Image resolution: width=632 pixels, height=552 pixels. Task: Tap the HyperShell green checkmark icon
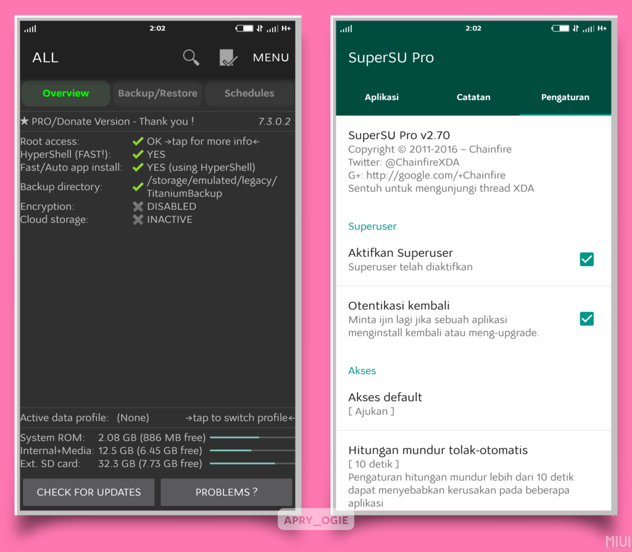point(138,154)
